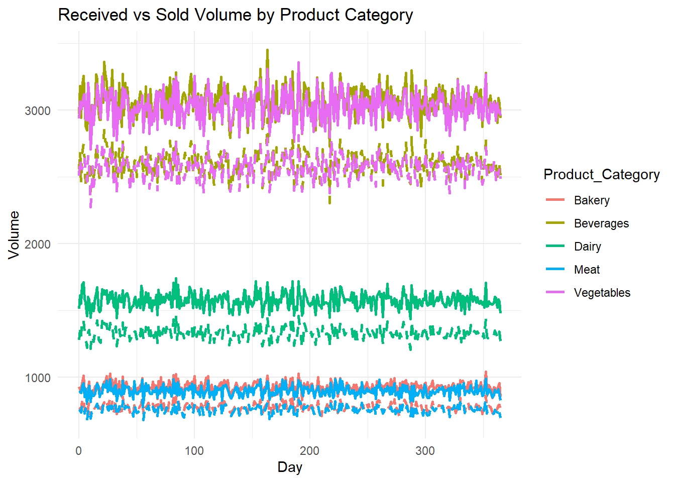This screenshot has height=482, width=675.
Task: Click the chart title 'Received vs Sold Volume'
Action: pyautogui.click(x=235, y=15)
